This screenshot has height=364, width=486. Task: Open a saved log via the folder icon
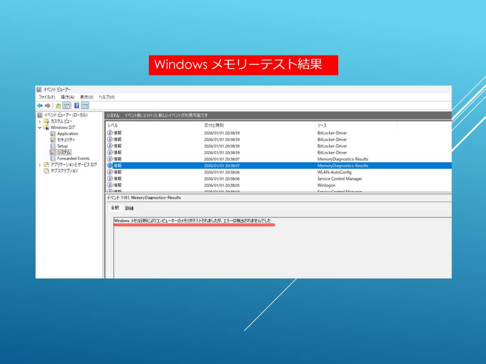click(x=58, y=106)
